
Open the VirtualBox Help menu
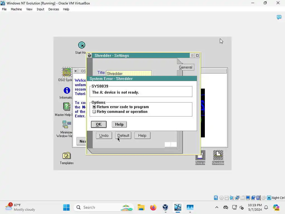click(66, 9)
